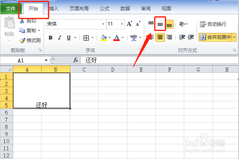Viewport: 239px width, 159px height.
Task: Expand font color dropdown arrow
Action: point(123,38)
